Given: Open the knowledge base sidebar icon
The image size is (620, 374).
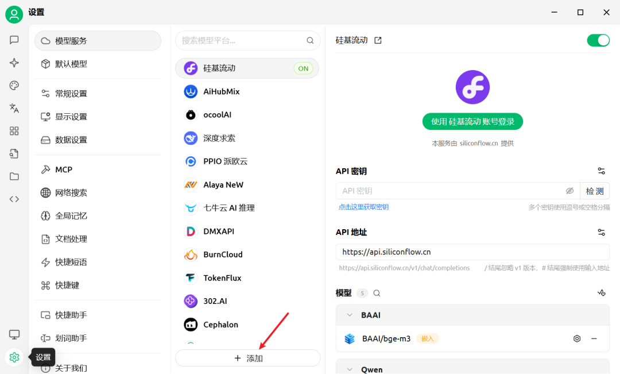Looking at the screenshot, I should click(14, 153).
